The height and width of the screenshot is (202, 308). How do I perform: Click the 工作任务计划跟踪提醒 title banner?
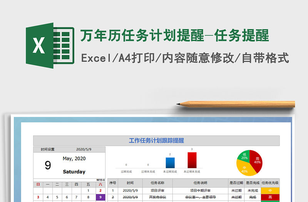click(156, 141)
